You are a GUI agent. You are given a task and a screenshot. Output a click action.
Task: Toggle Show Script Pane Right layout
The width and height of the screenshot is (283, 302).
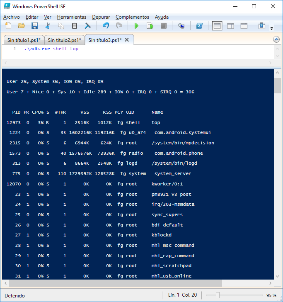[230, 26]
